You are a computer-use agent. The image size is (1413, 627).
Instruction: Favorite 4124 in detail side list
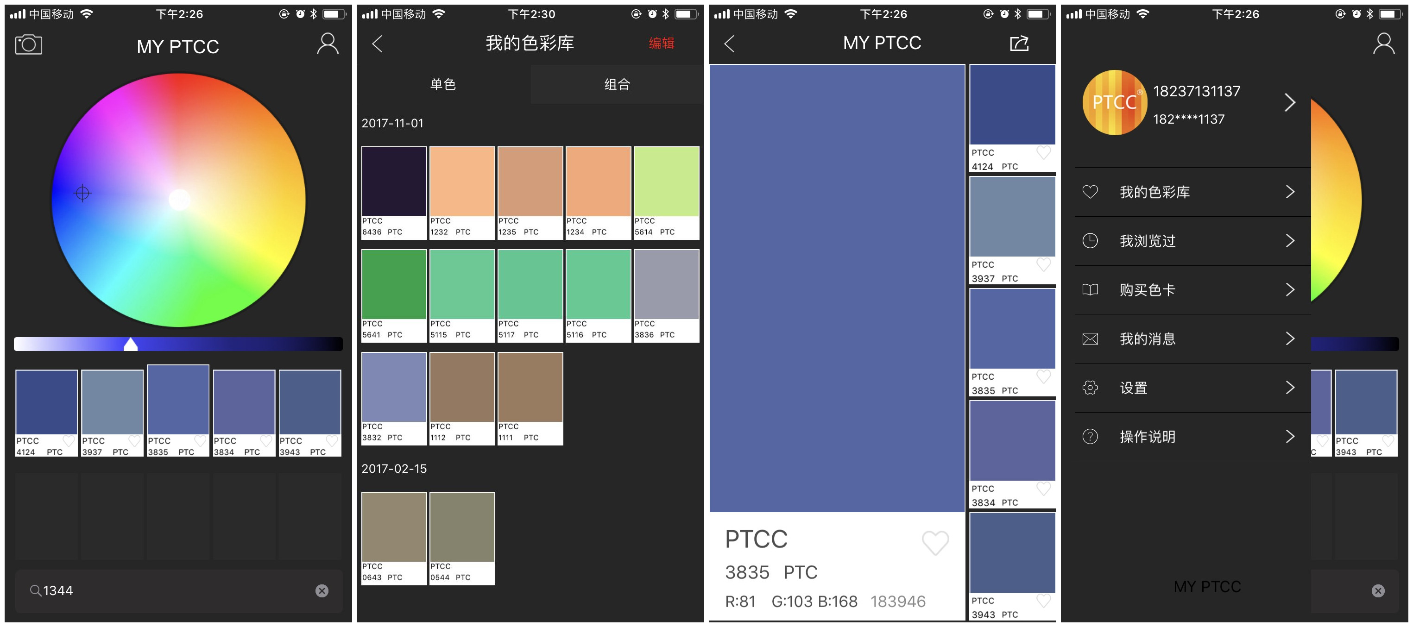point(1043,152)
